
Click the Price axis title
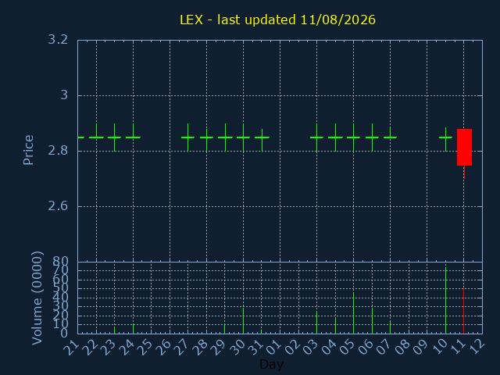tap(28, 150)
